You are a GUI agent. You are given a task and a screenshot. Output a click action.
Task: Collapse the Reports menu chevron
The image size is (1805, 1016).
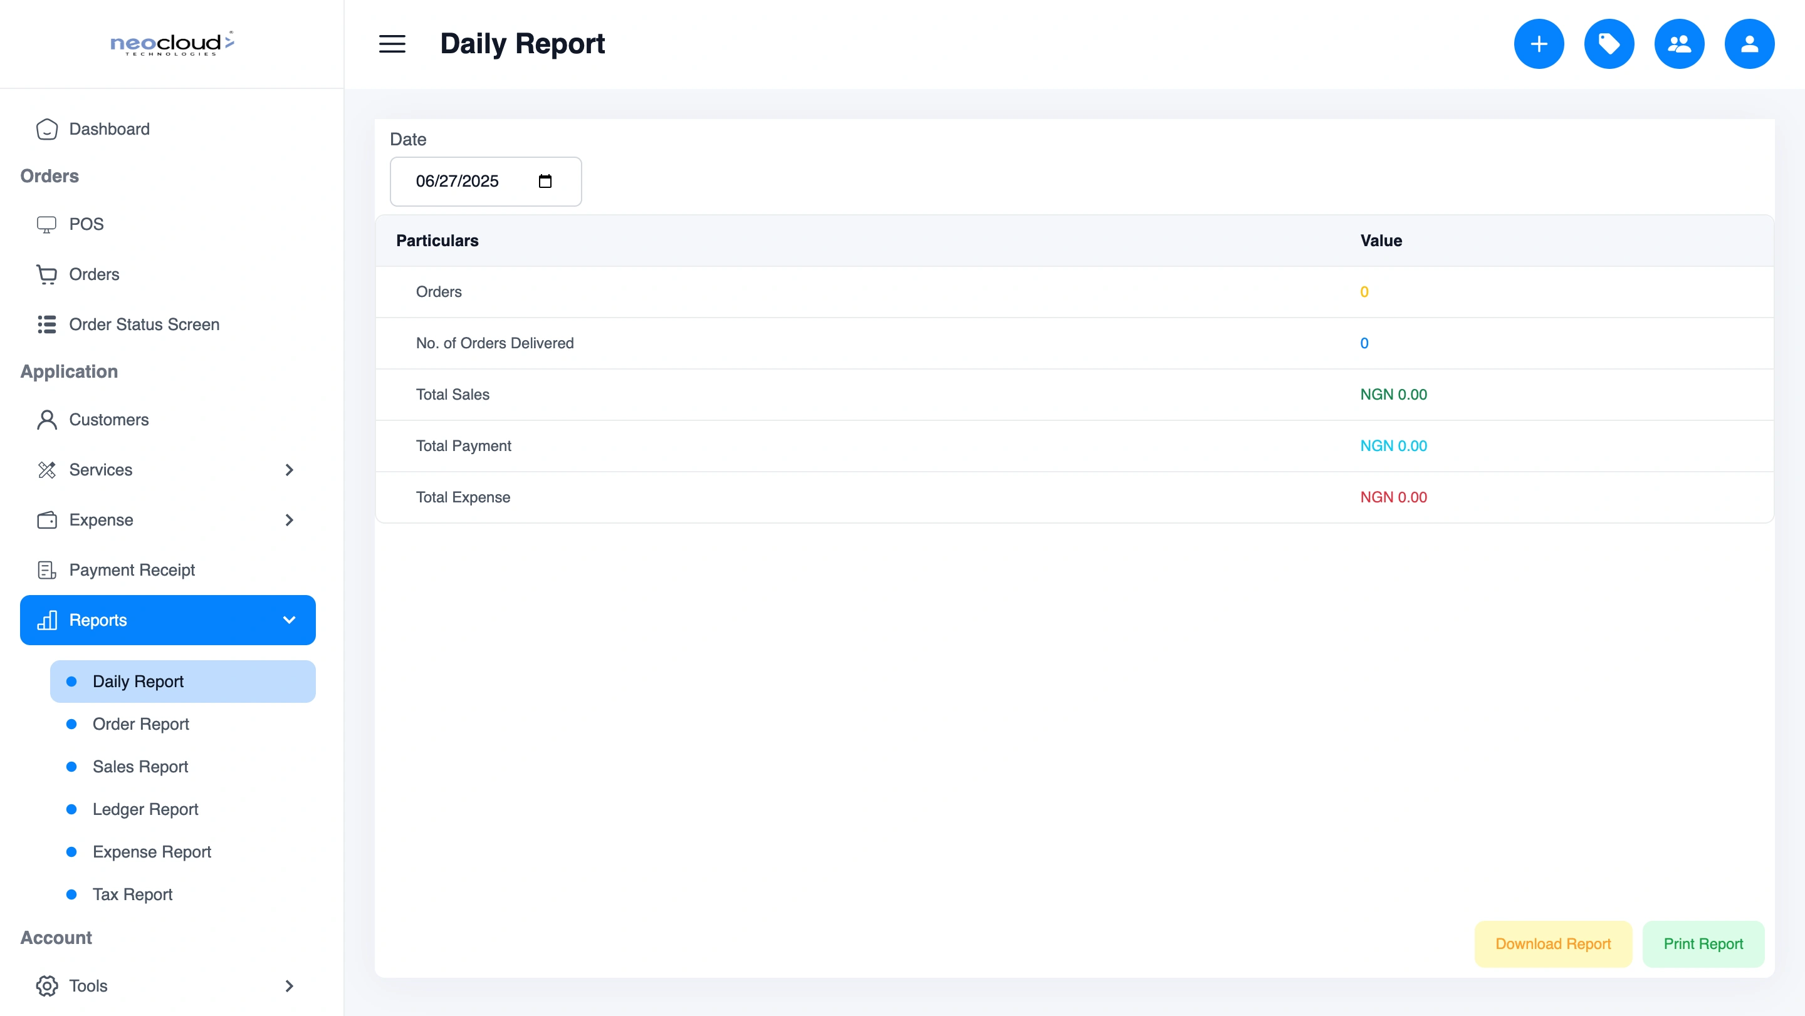[289, 620]
